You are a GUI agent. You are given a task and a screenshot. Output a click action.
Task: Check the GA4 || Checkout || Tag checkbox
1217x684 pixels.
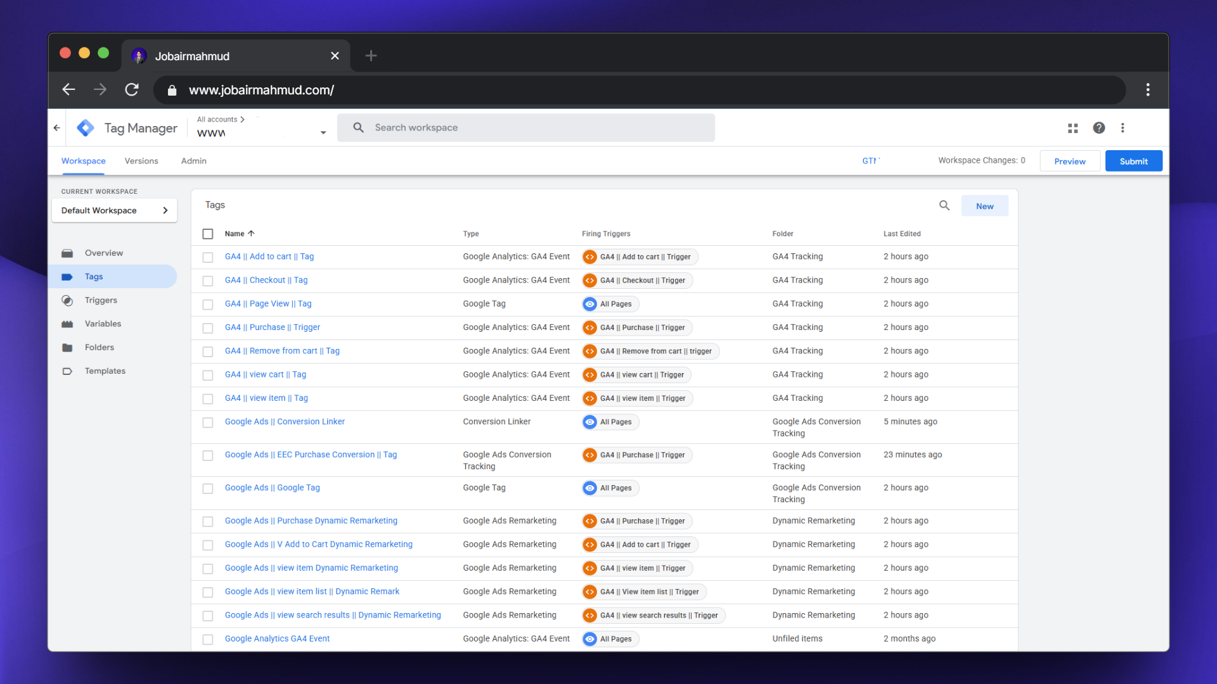tap(208, 281)
